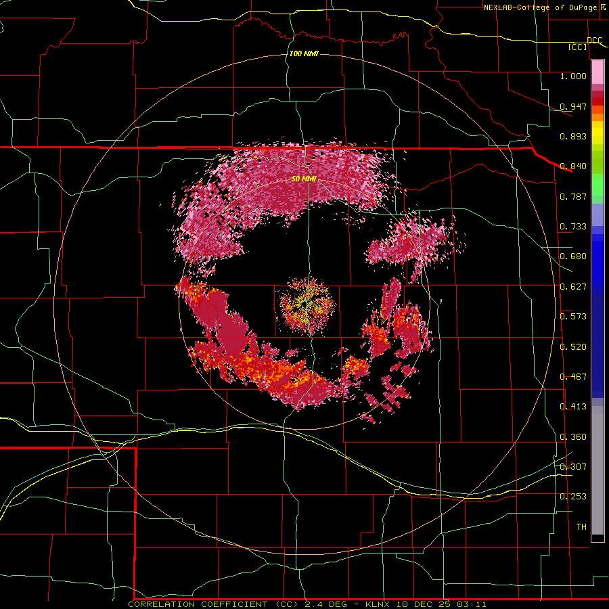The image size is (609, 609).
Task: Click the 0.360 color scale value
Action: (x=573, y=437)
